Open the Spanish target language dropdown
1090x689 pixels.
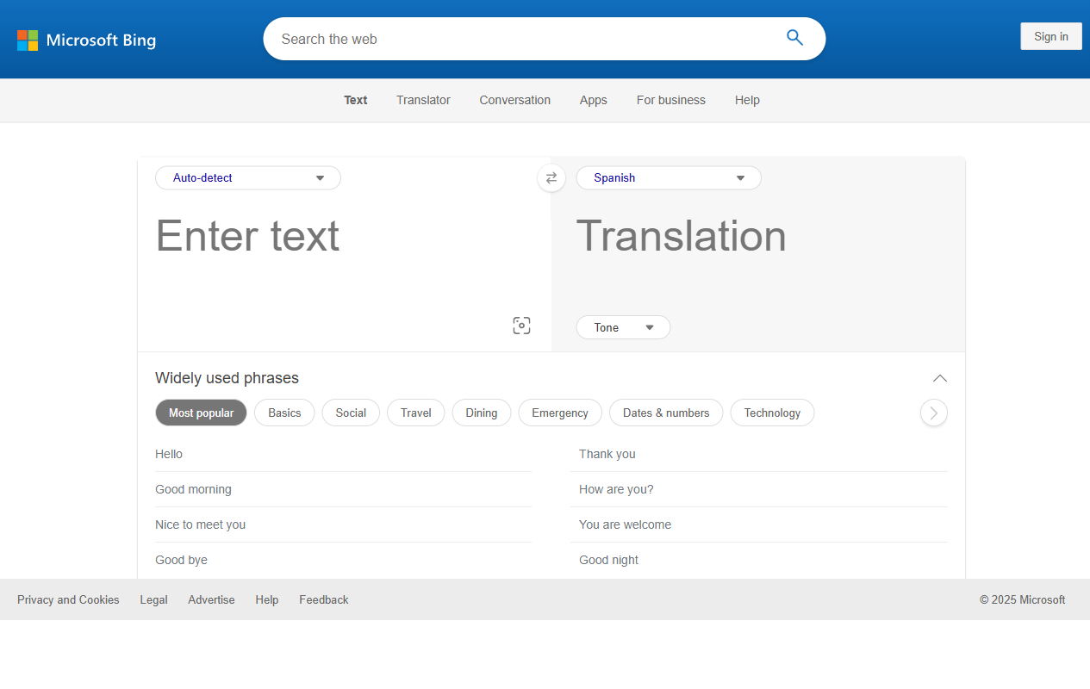669,177
